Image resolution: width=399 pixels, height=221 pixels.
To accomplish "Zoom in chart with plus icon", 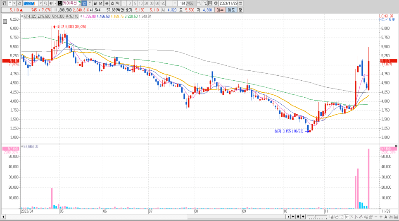I will tap(381, 217).
